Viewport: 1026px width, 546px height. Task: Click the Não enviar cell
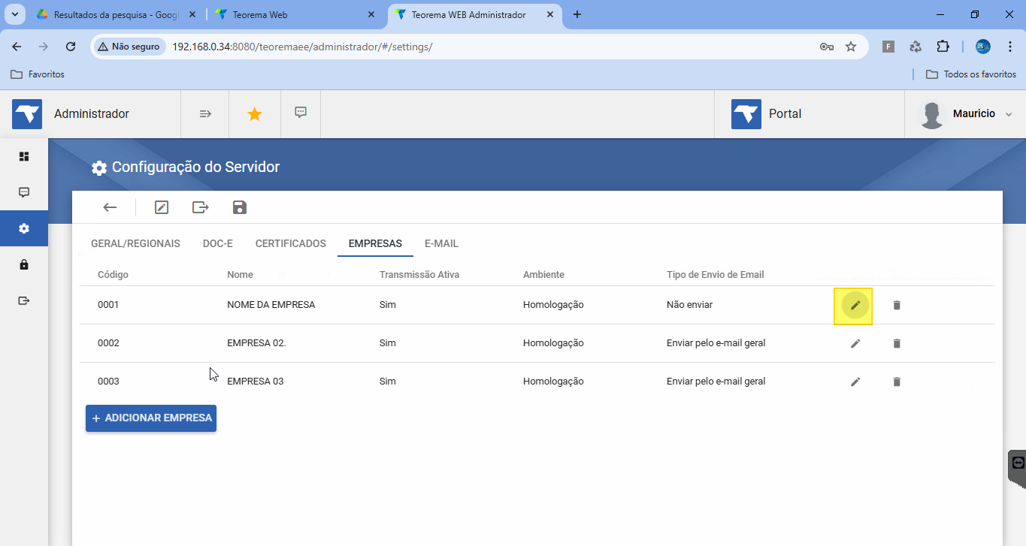tap(689, 305)
